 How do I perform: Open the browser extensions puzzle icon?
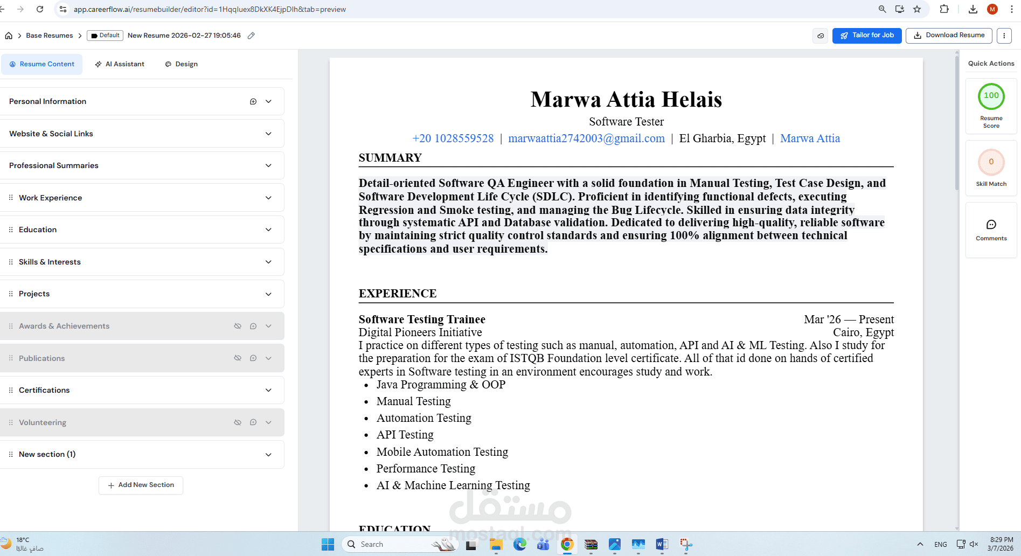coord(944,9)
